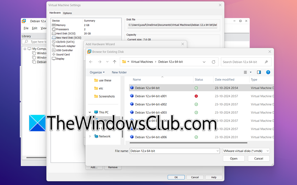
Task: Open recent locations chevron beside navigation arrows
Action: click(107, 62)
